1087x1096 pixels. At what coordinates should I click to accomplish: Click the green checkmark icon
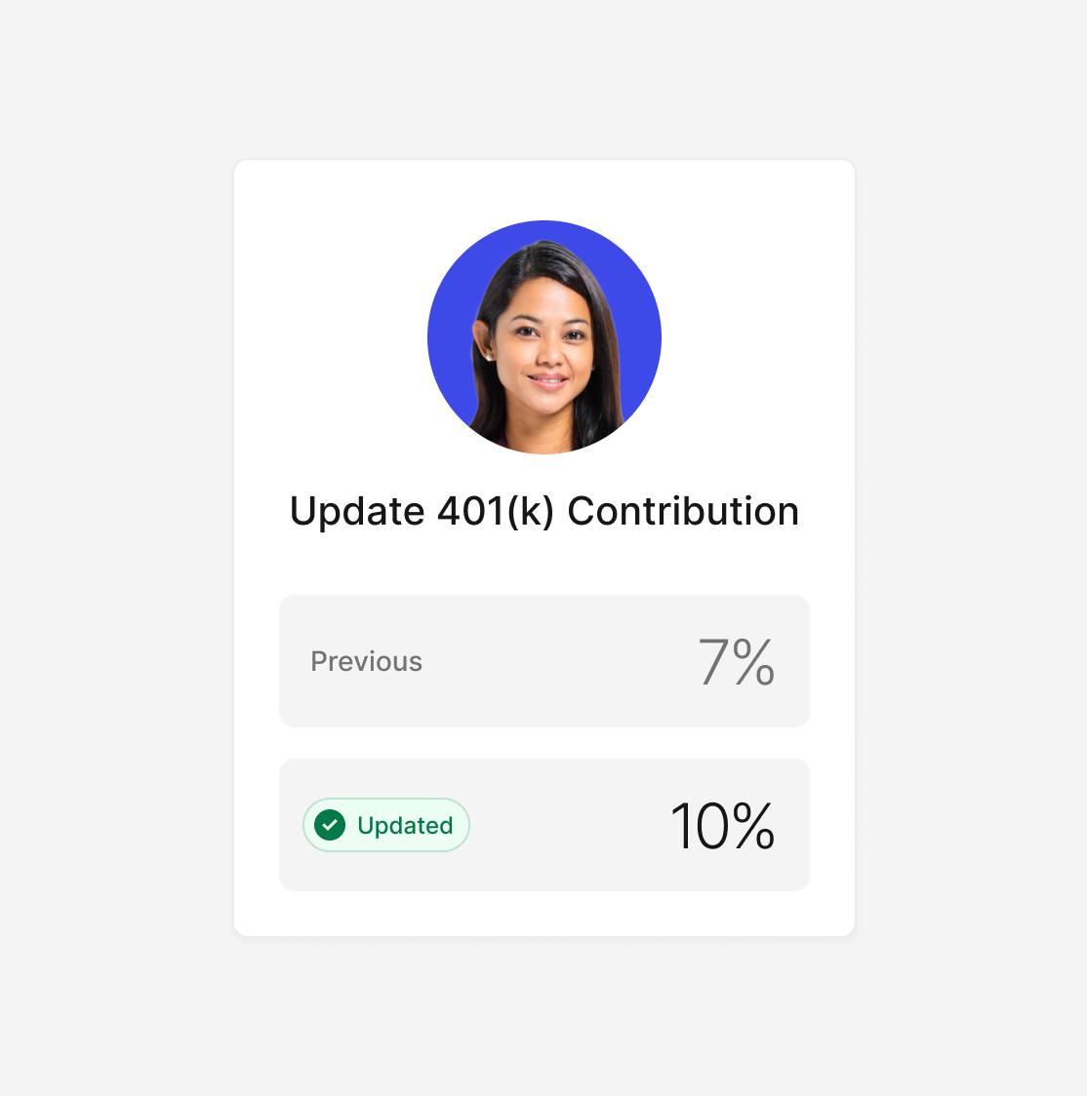[x=330, y=825]
